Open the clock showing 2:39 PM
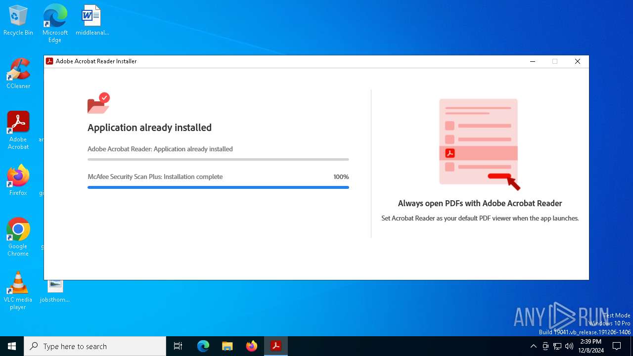Screen dimensions: 633x356 pyautogui.click(x=591, y=346)
